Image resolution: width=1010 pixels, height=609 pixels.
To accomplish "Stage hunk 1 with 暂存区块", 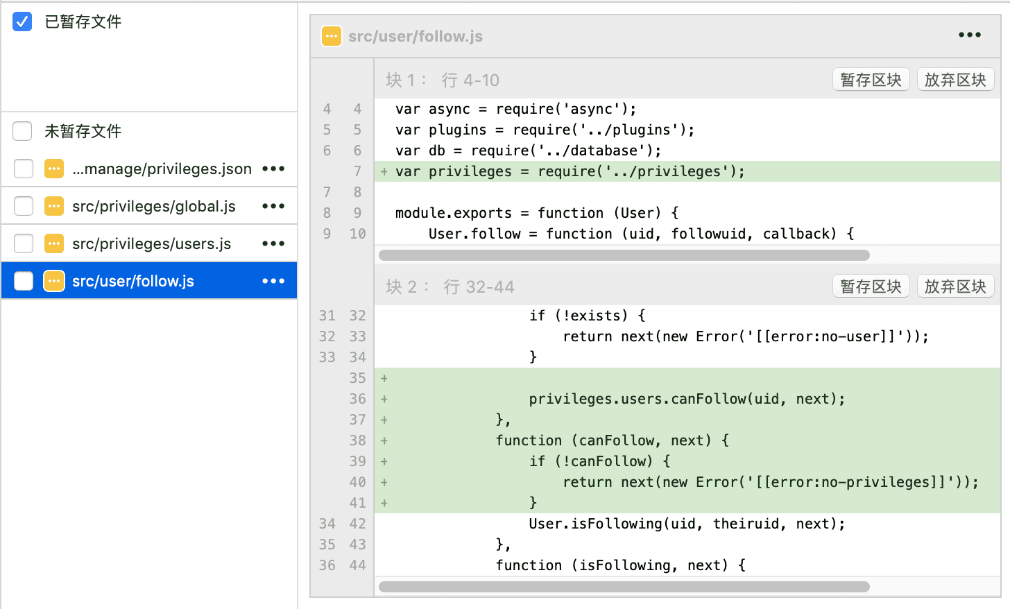I will [871, 80].
